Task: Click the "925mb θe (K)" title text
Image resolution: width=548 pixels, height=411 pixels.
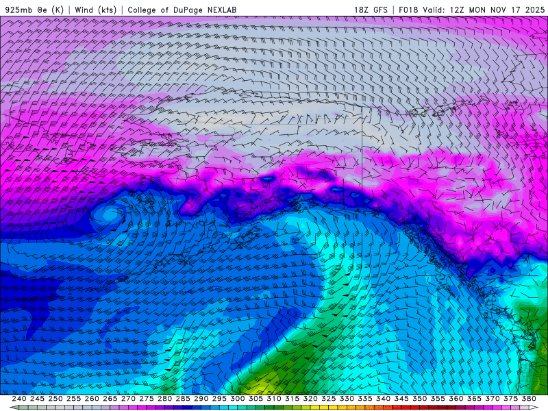Action: pyautogui.click(x=34, y=10)
